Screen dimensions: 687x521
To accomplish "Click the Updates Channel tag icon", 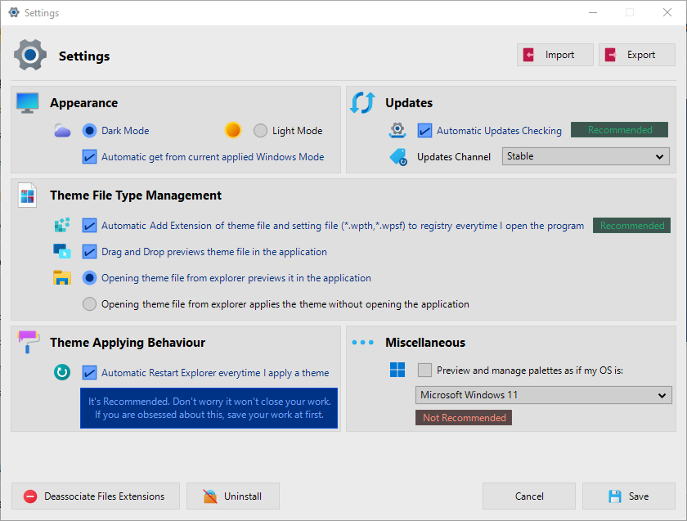I will click(x=398, y=157).
